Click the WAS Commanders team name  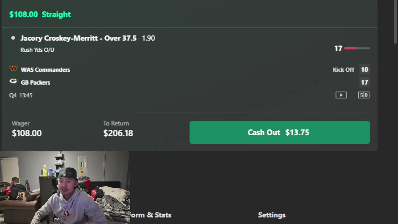pos(45,70)
